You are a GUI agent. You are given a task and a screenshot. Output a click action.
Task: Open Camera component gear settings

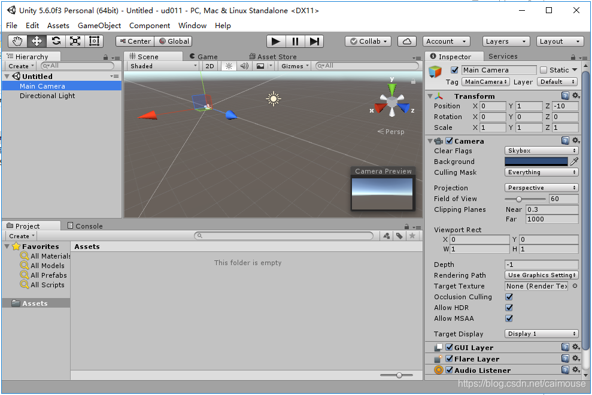[576, 141]
